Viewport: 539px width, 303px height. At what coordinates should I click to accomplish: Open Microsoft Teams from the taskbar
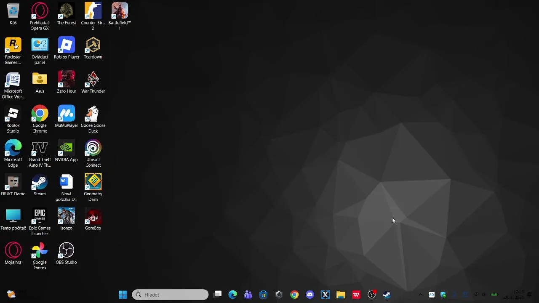248,295
